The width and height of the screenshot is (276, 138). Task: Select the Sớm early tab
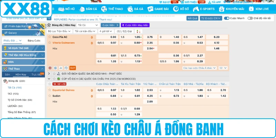click(x=7, y=75)
